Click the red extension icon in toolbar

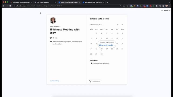(151, 6)
